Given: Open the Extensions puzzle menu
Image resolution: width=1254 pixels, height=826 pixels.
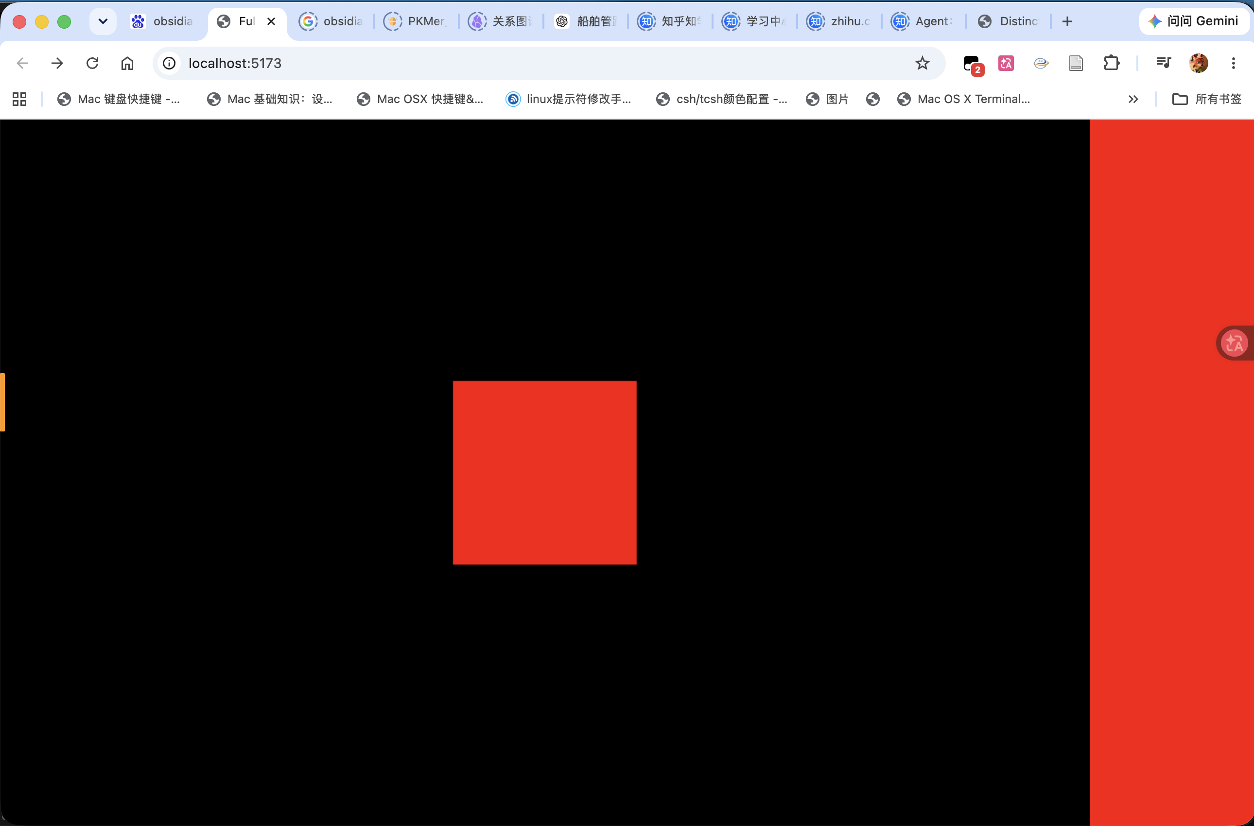Looking at the screenshot, I should click(x=1111, y=63).
